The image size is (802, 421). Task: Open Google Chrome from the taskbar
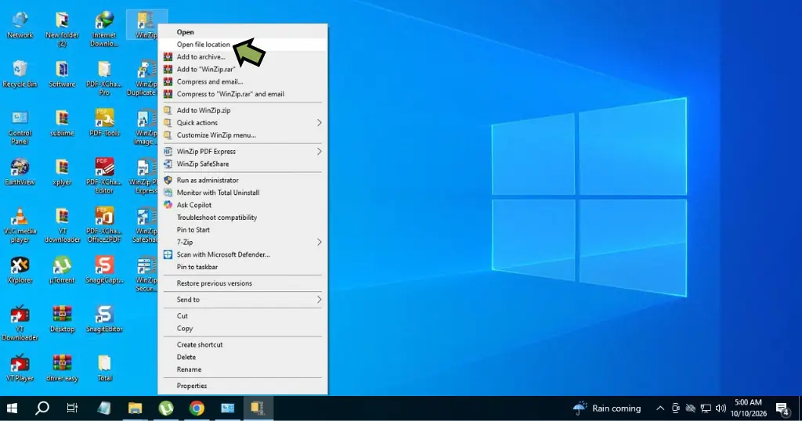coord(197,408)
